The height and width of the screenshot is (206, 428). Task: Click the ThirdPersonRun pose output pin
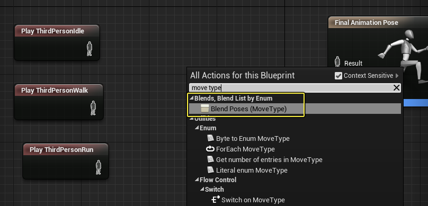(x=99, y=167)
